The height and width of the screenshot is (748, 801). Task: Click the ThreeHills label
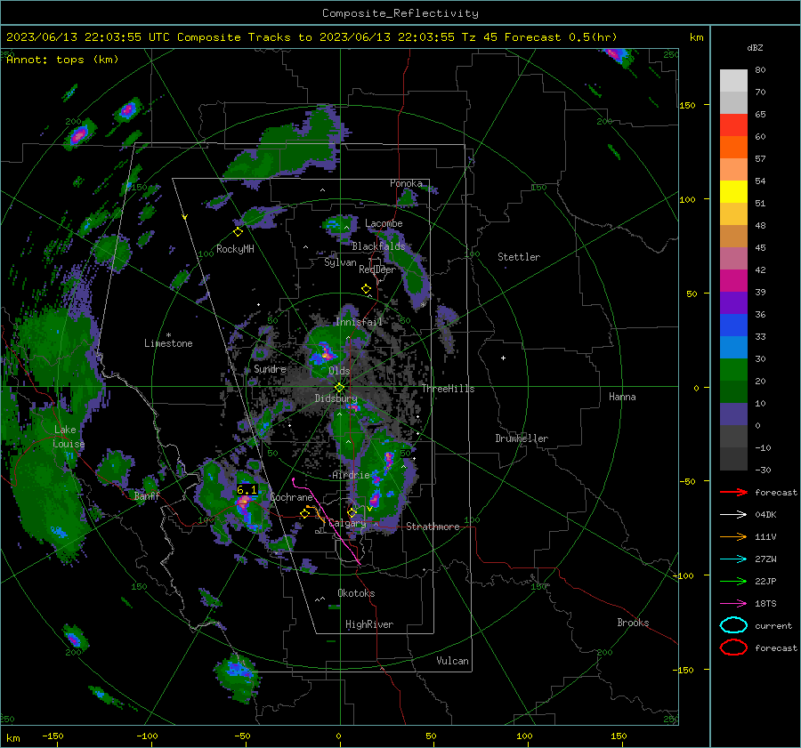coord(448,389)
